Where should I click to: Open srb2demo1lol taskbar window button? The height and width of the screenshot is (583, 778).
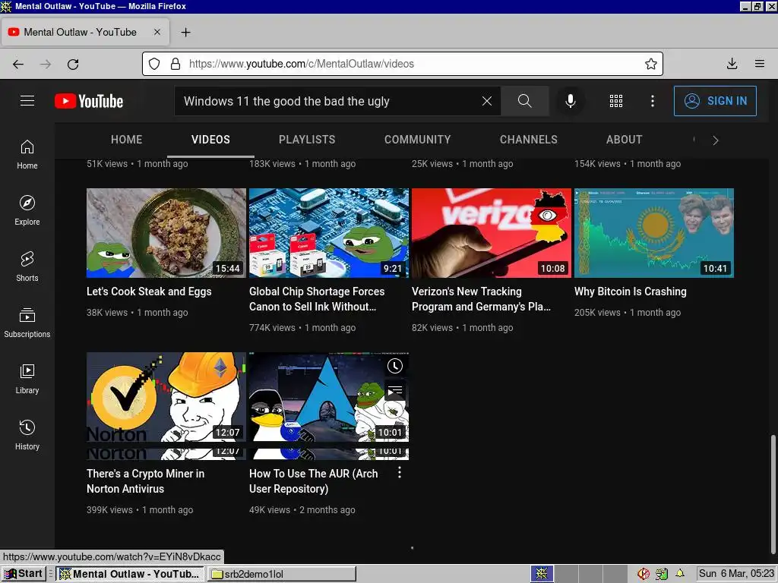tap(282, 574)
